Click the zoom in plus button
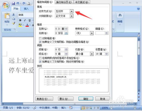Image resolution: width=142 pixels, height=111 pixels. [135, 108]
